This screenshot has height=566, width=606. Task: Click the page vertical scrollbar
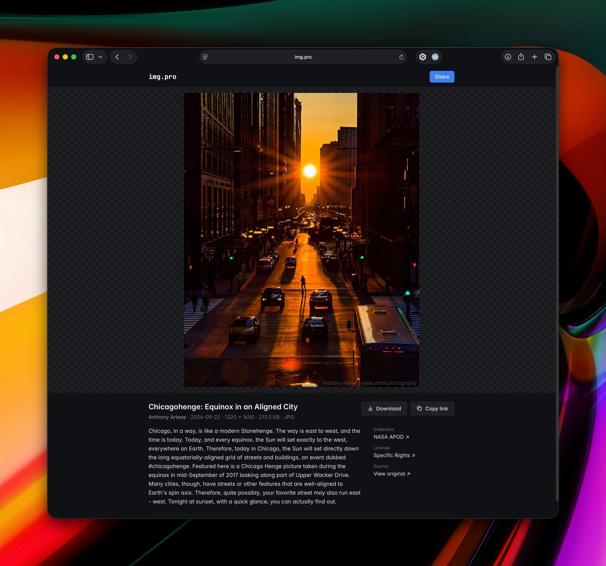point(557,283)
